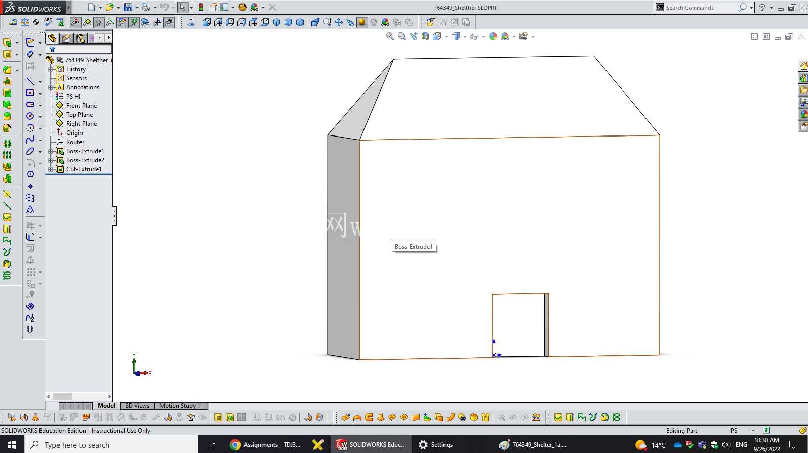Open the dropdown arrow beside Save
Image resolution: width=808 pixels, height=453 pixels.
tap(137, 8)
